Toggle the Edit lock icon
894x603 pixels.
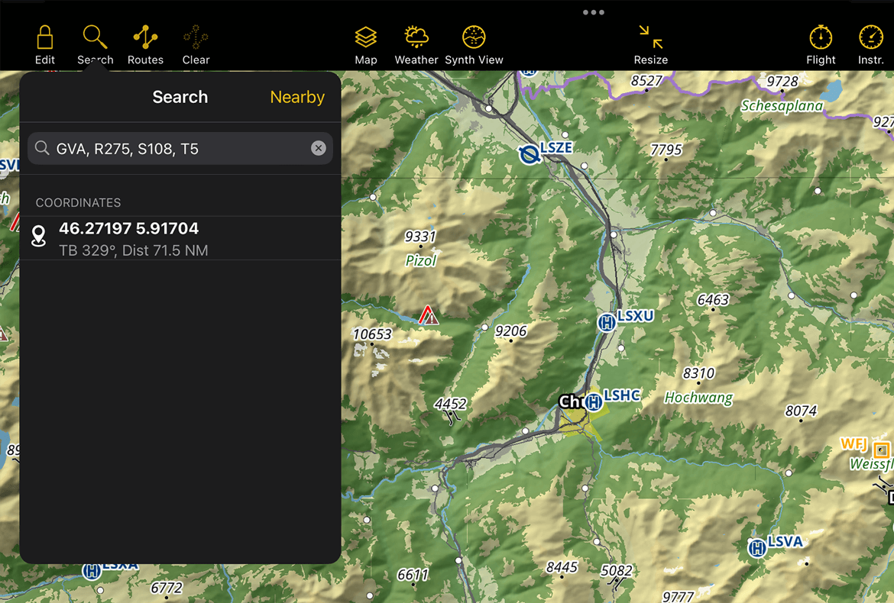45,44
